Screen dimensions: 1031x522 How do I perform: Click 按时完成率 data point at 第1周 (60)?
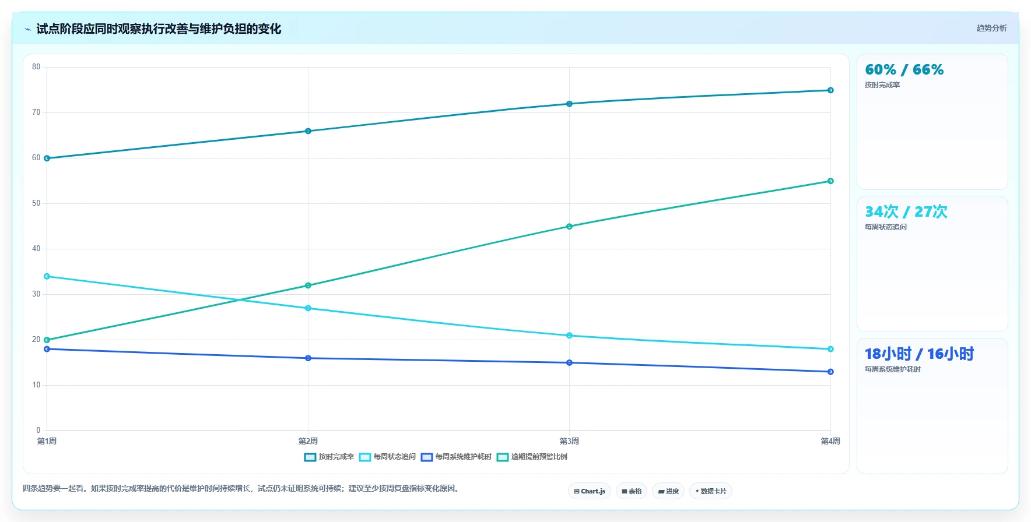[x=47, y=158]
